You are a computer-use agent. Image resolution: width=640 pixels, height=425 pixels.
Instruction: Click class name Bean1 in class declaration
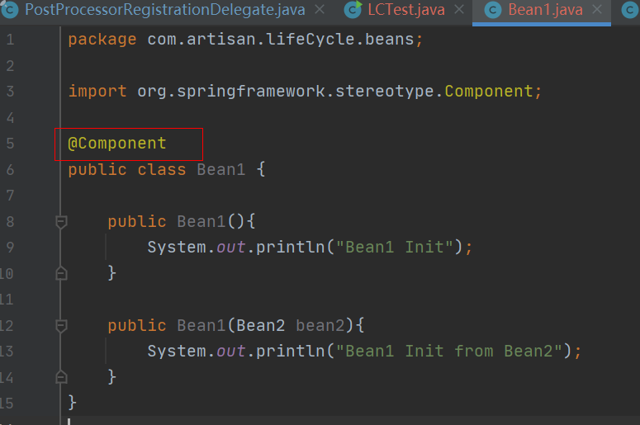tap(221, 170)
